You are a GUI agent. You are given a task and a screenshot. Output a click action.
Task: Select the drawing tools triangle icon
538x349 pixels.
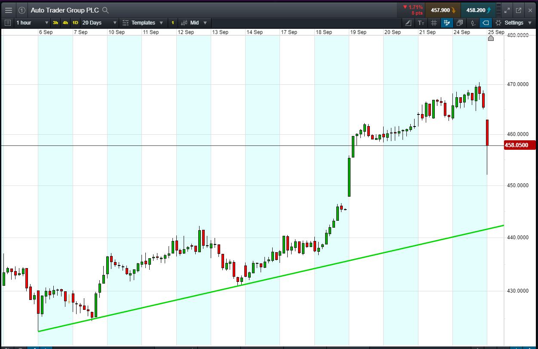coord(408,22)
